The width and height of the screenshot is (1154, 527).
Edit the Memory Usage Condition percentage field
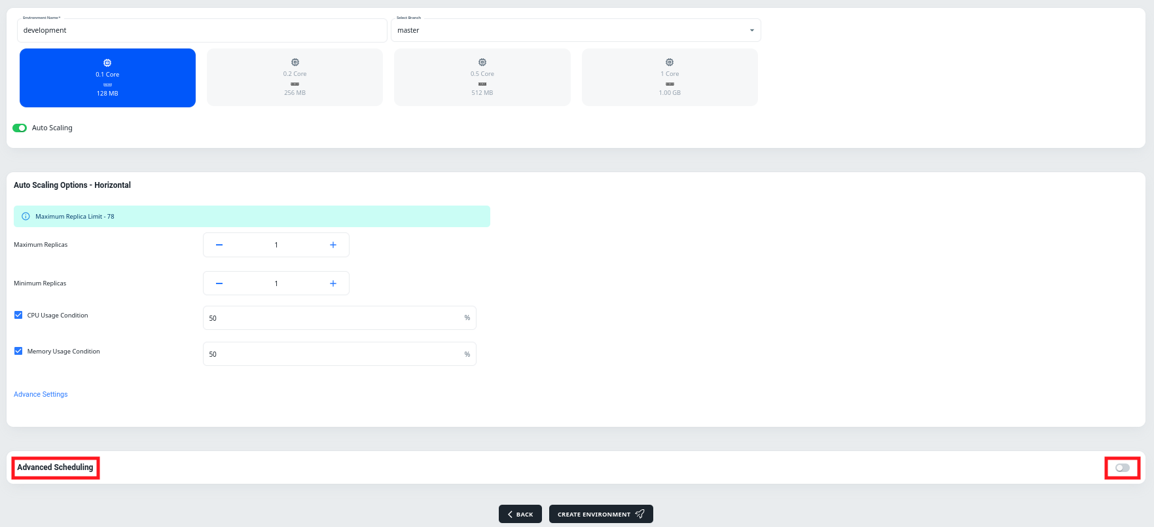340,354
